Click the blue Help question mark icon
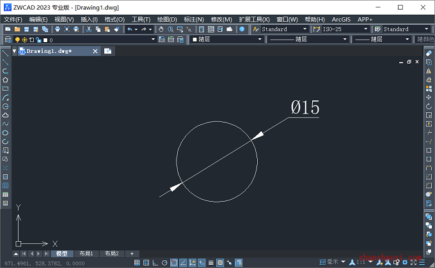The height and width of the screenshot is (268, 435). (x=242, y=29)
